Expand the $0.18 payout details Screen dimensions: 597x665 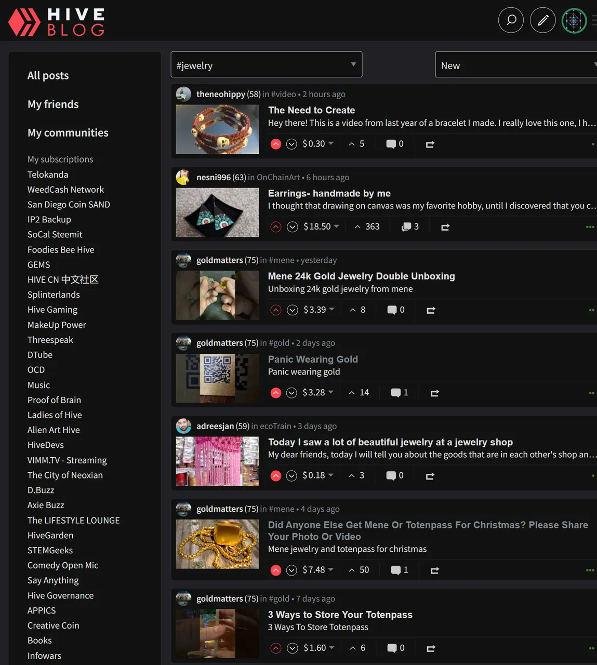318,475
